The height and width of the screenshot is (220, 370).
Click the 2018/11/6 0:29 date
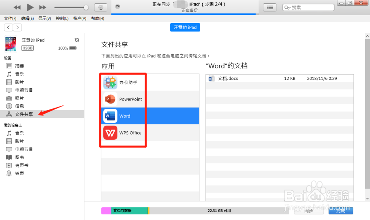(322, 78)
